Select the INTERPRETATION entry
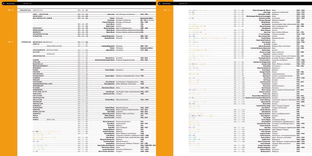This screenshot has width=312, height=156. coord(41,34)
